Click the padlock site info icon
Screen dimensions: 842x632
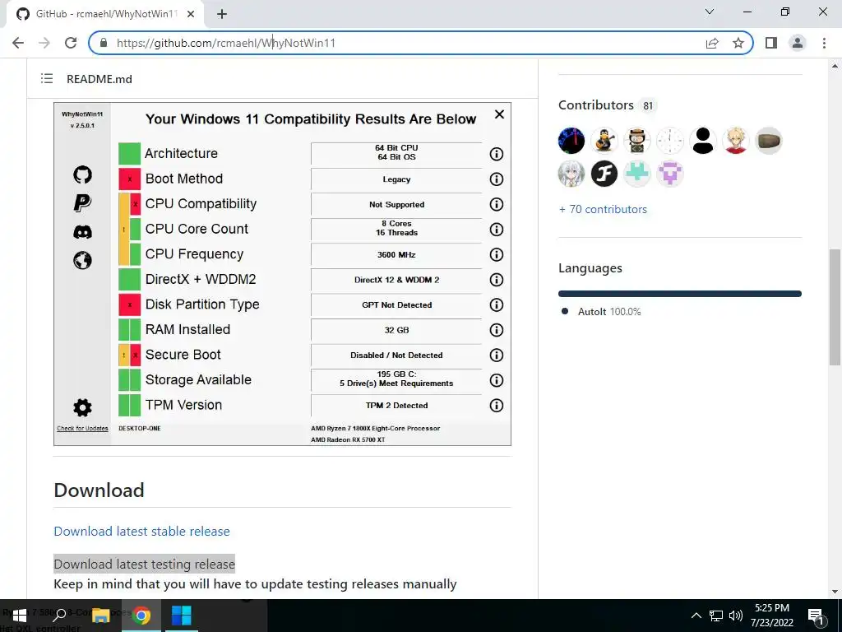(x=104, y=43)
